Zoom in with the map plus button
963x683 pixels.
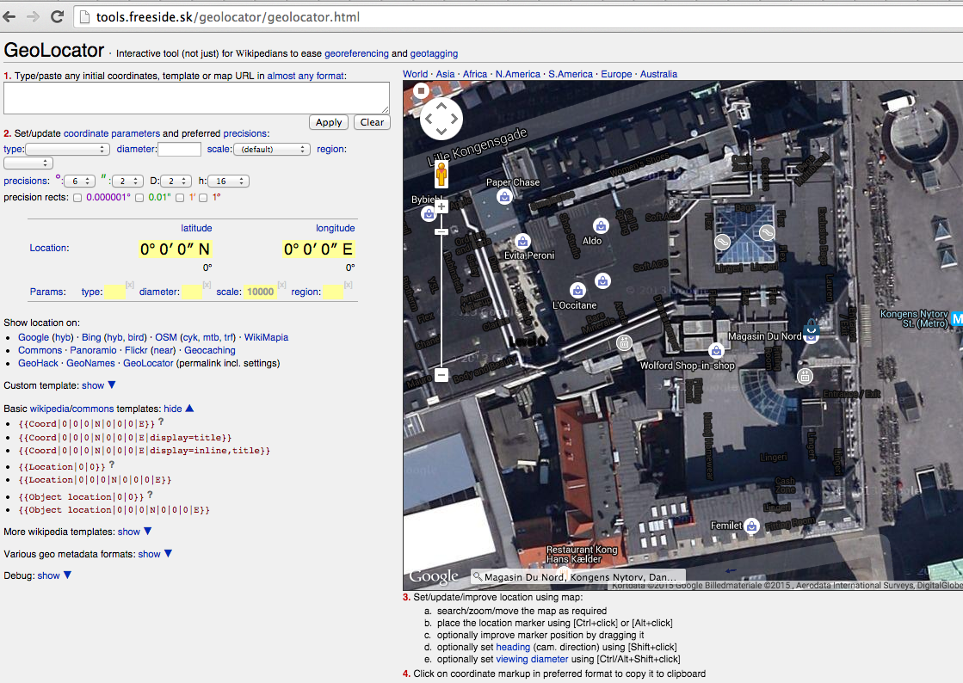click(x=441, y=206)
